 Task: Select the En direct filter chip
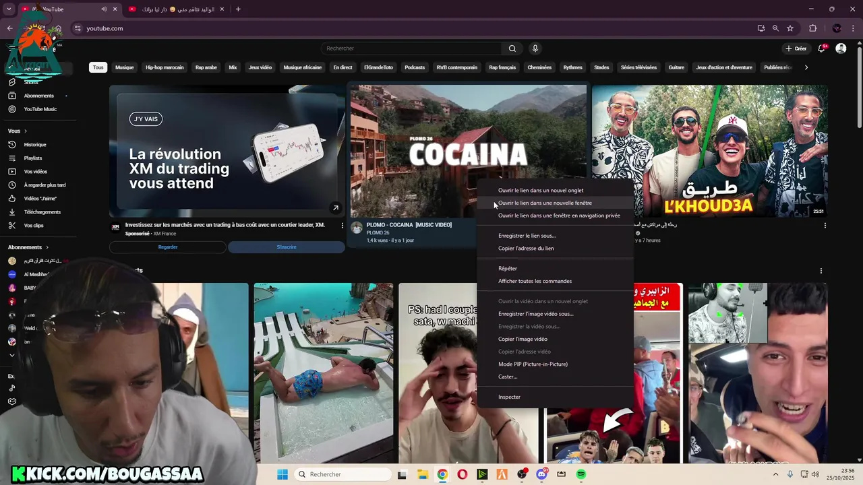(x=343, y=67)
